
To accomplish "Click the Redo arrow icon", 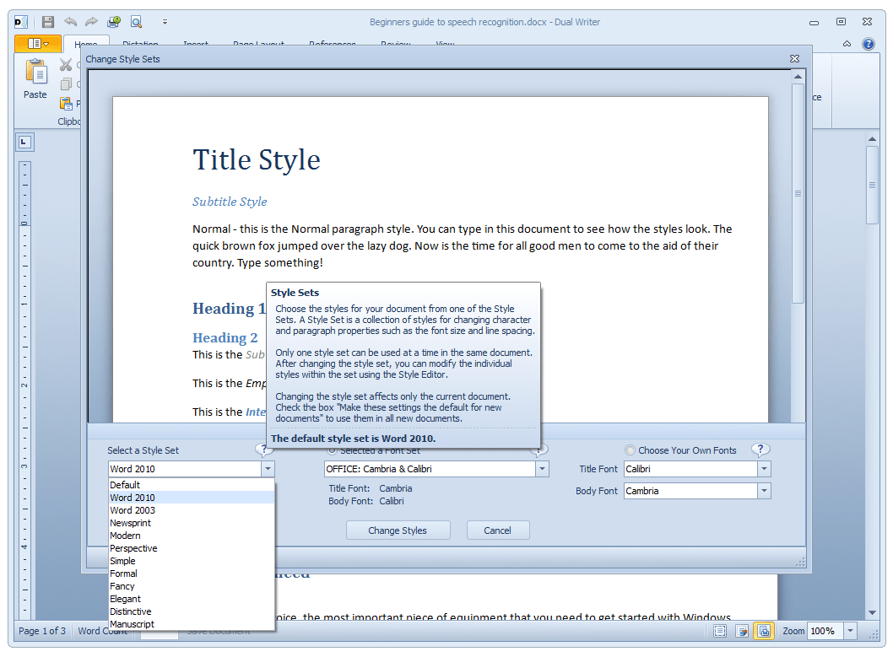I will pyautogui.click(x=91, y=22).
